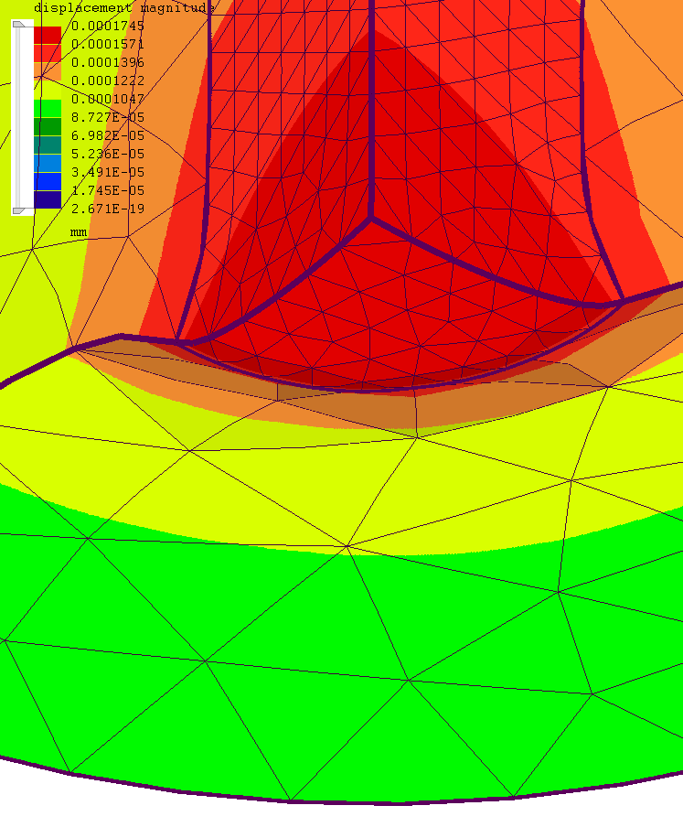The image size is (683, 827).
Task: Click the legend value 3.491E-05
Action: 108,172
